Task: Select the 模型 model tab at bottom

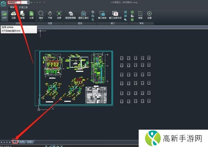Action: click(15, 142)
